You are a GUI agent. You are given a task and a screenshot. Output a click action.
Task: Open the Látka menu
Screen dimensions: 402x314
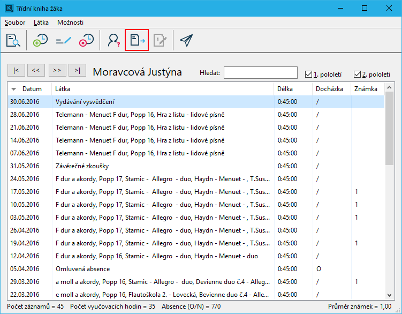coord(41,23)
